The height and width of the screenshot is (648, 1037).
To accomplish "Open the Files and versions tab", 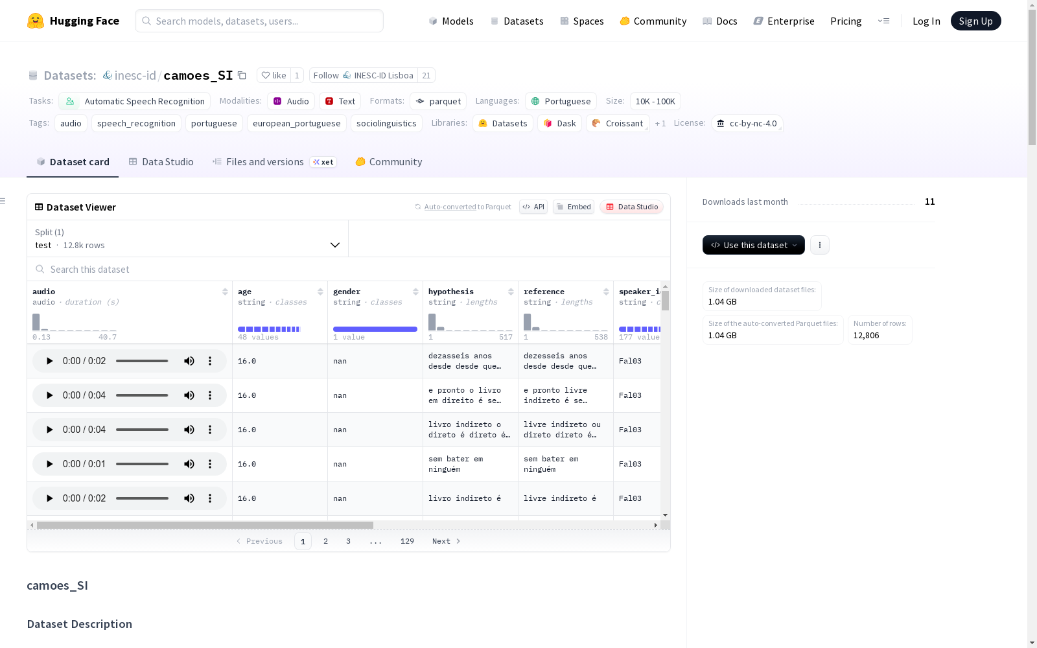I will pos(274,162).
